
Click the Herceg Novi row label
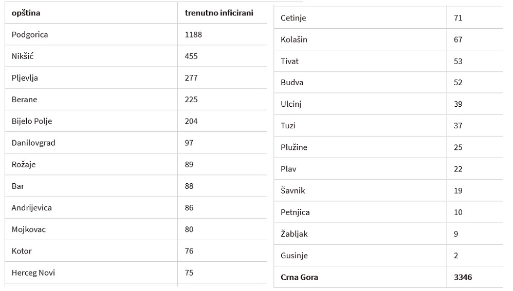33,273
